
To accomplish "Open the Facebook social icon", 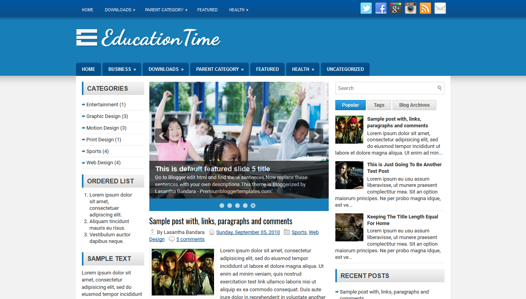I will (x=381, y=8).
